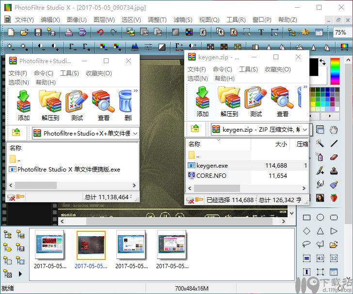353x294 pixels.
Task: Click Test (测试) in keygen.zip window
Action: tap(256, 102)
